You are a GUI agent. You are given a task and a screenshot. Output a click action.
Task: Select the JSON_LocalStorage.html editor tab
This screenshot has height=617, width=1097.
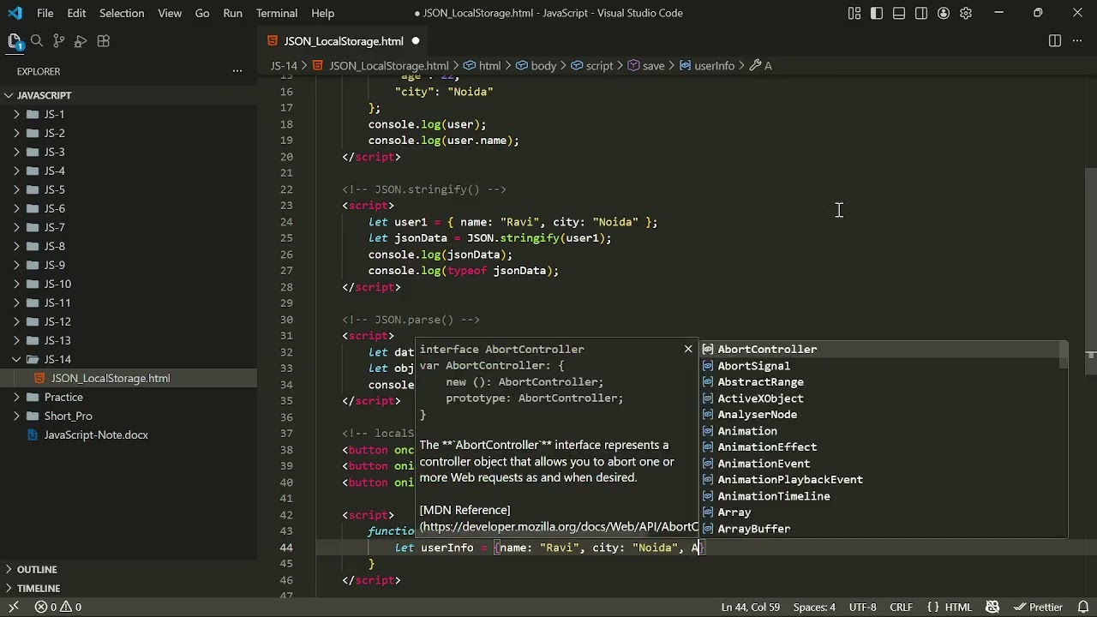(x=343, y=40)
